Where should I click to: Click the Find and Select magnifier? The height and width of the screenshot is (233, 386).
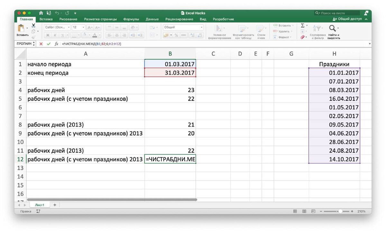[x=333, y=29]
